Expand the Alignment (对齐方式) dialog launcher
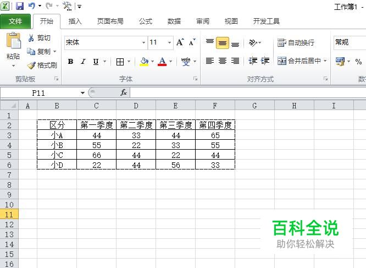 [326, 79]
